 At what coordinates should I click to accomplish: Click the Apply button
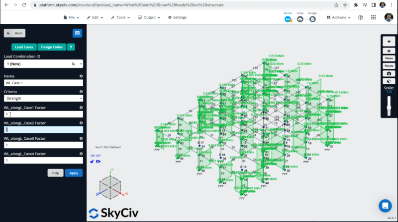[x=74, y=173]
